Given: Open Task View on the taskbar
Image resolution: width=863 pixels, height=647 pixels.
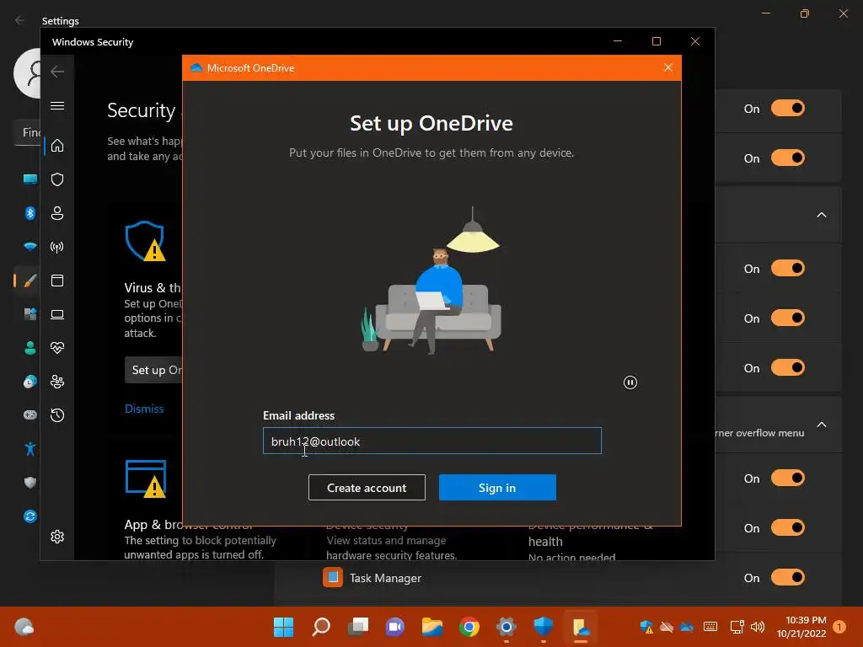Looking at the screenshot, I should 357,627.
